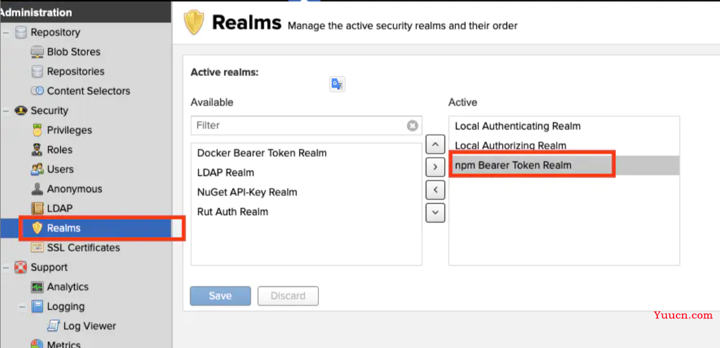The height and width of the screenshot is (348, 720).
Task: Click the Analytics monitor icon
Action: [x=37, y=287]
